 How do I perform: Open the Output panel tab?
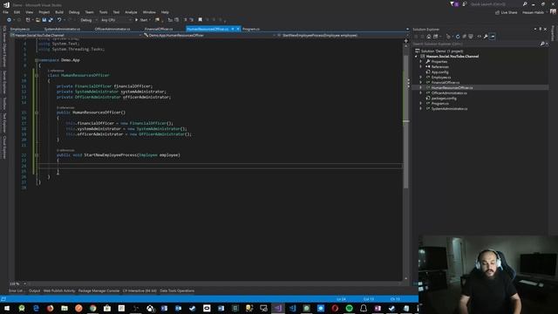35,290
